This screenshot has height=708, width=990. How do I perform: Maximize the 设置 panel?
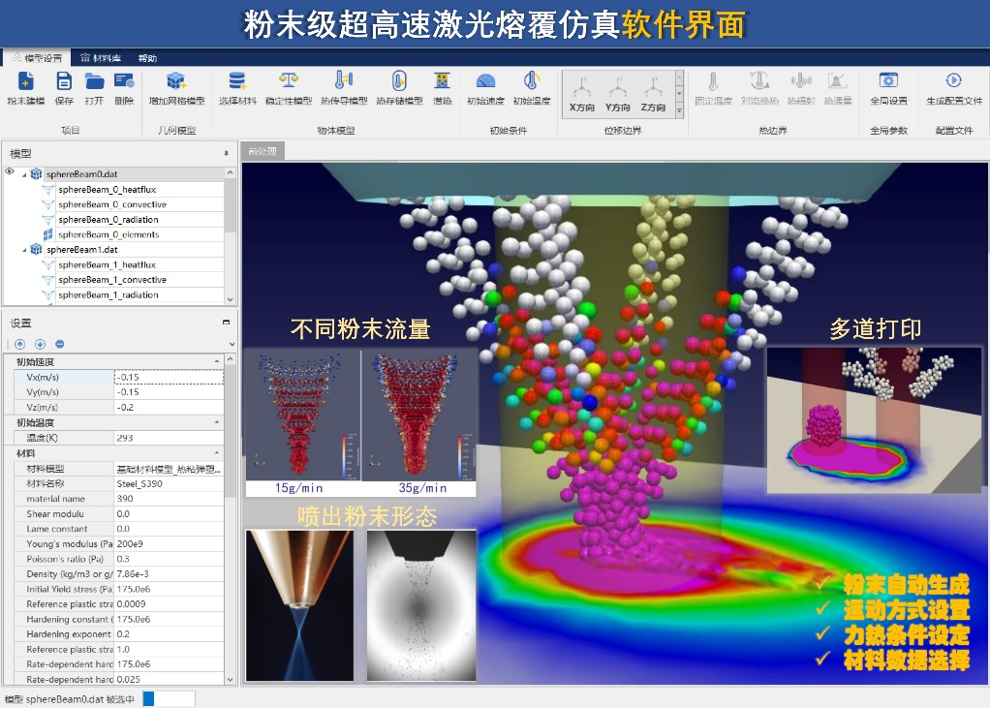click(x=226, y=323)
